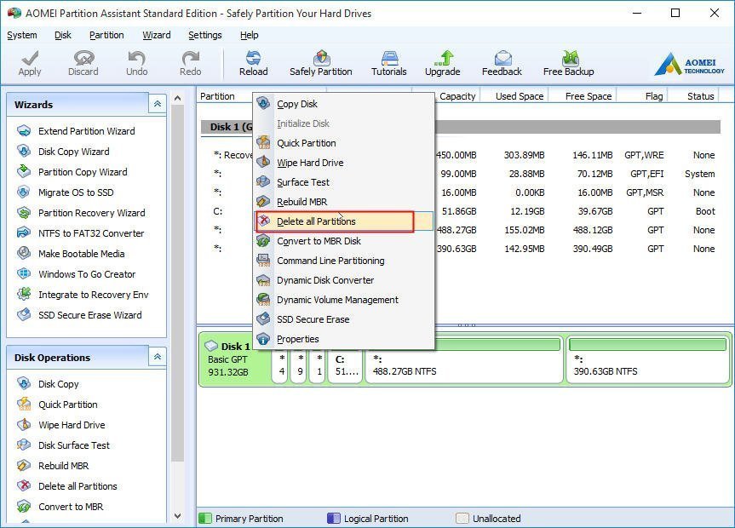Select Command Line Partitioning entry
735x528 pixels.
(x=343, y=261)
